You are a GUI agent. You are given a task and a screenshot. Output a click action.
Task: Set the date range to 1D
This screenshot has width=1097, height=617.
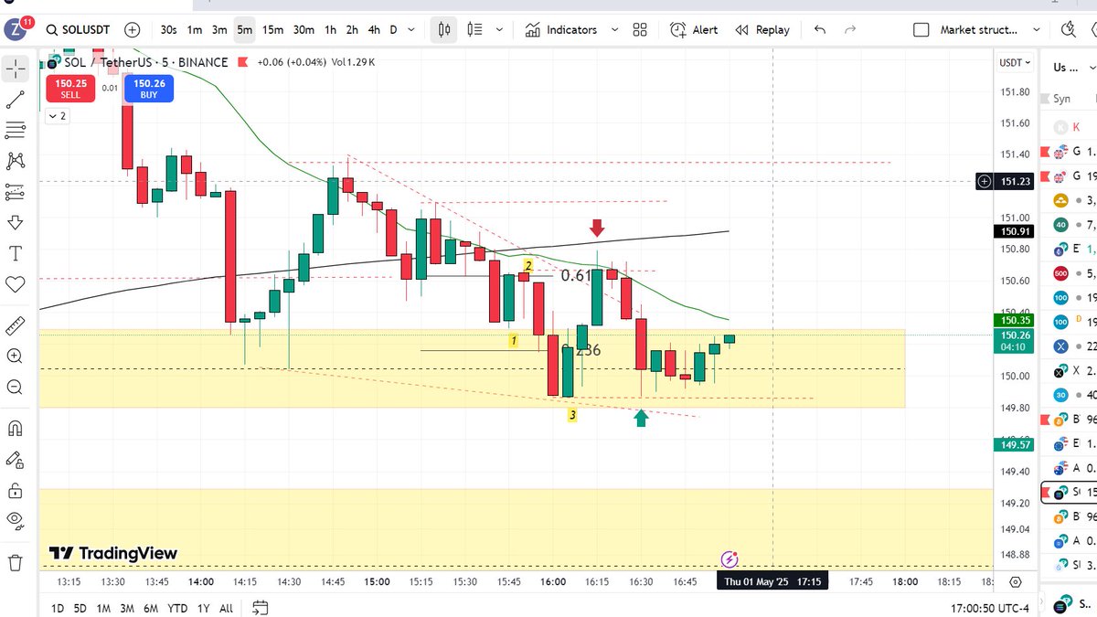58,608
